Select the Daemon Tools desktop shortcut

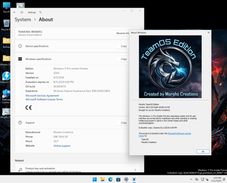pyautogui.click(x=6, y=78)
